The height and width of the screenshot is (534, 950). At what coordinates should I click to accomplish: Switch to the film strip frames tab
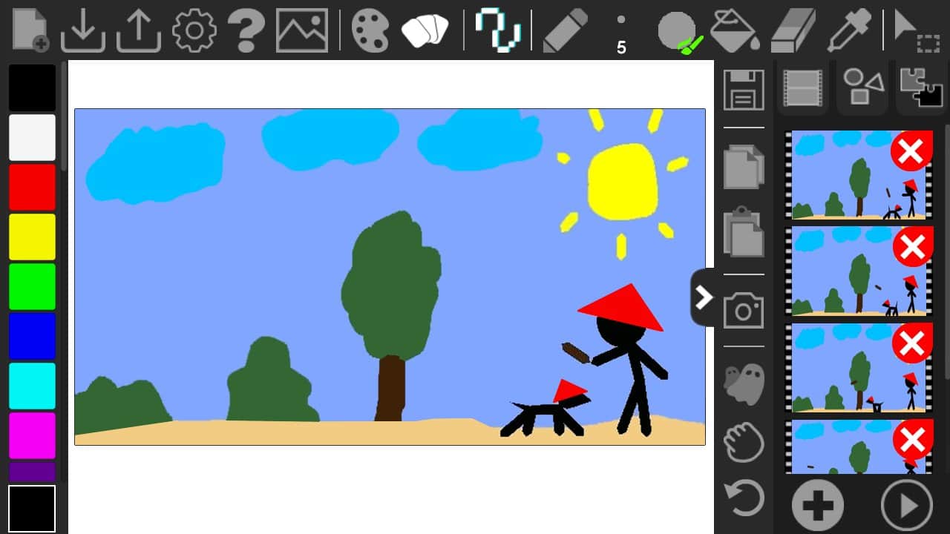(803, 88)
